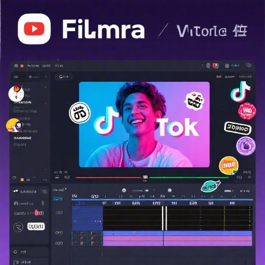Choose the purple circular sticker on the right
265x265 pixels.
coord(246,146)
